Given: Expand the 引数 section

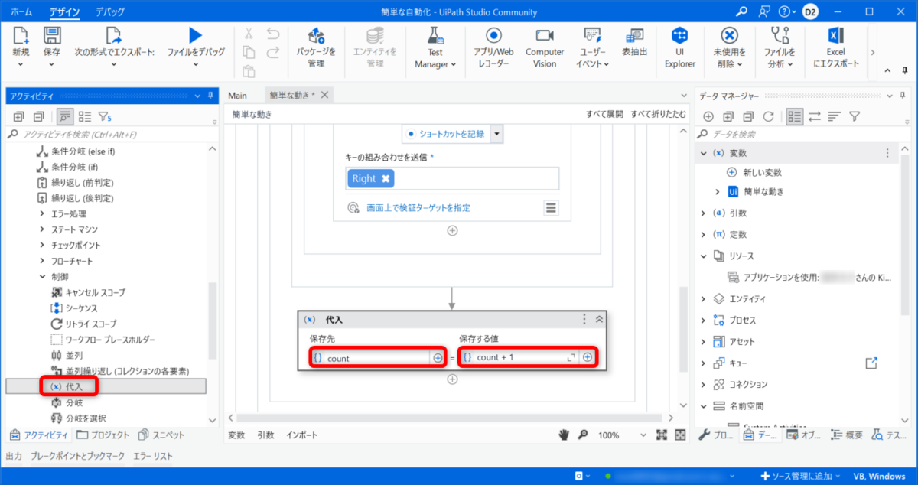Looking at the screenshot, I should (x=703, y=213).
